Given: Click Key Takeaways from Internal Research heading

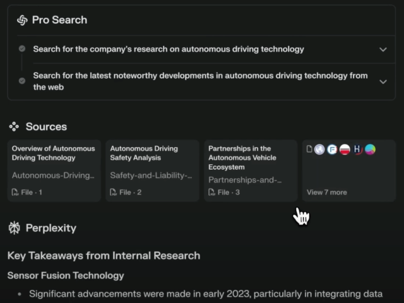Looking at the screenshot, I should point(104,256).
